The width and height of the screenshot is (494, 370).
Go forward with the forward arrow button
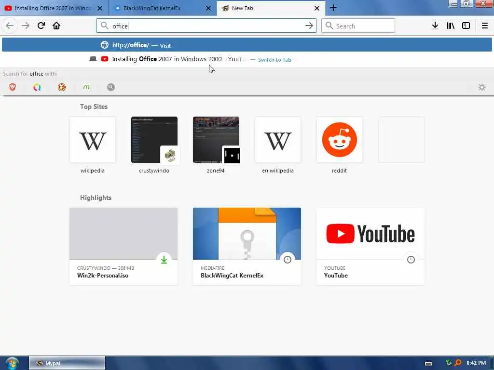coord(26,26)
